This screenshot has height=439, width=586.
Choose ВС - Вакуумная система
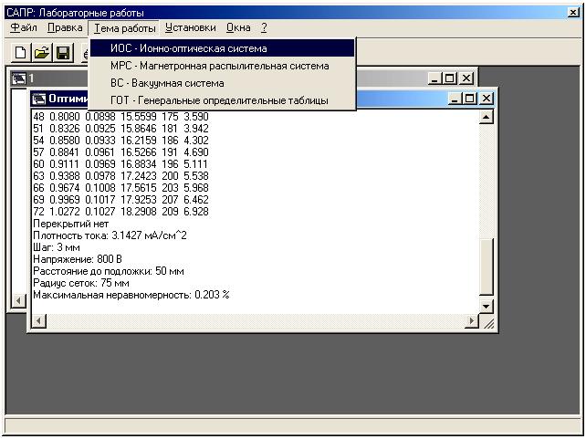tap(223, 83)
